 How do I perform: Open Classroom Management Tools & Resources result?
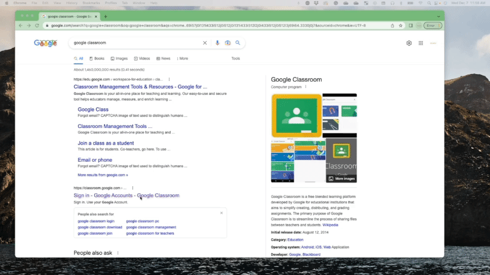[141, 87]
